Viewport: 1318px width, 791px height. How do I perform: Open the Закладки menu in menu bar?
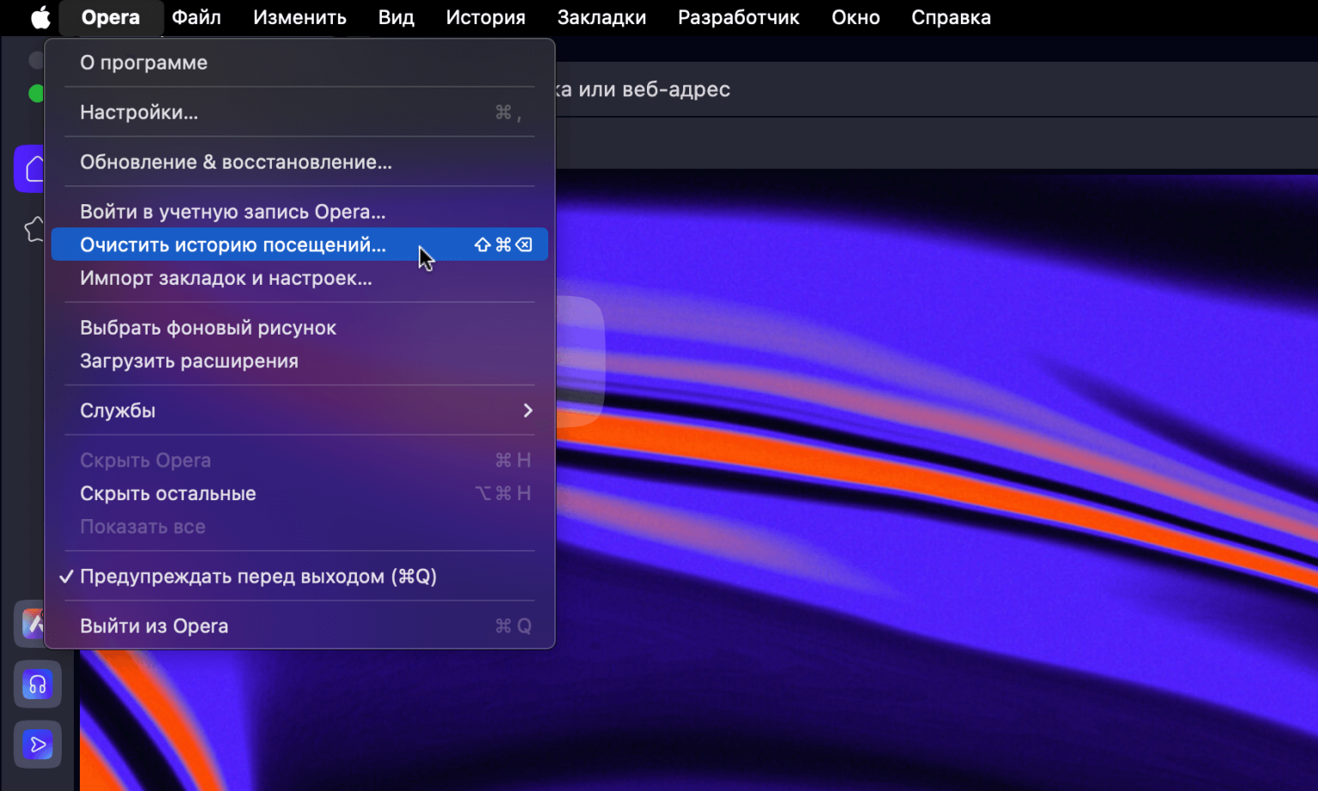602,17
